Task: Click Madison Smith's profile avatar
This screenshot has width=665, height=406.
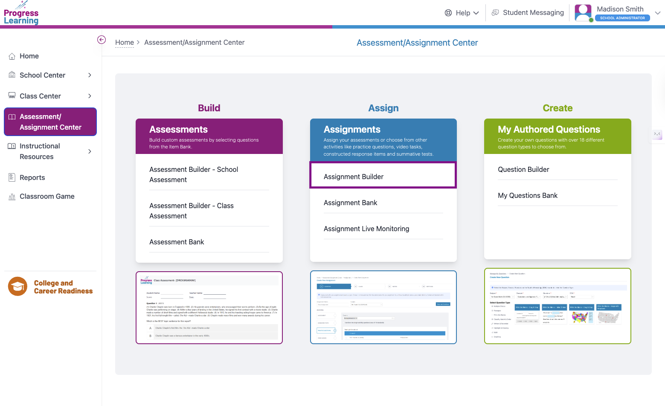Action: 583,13
